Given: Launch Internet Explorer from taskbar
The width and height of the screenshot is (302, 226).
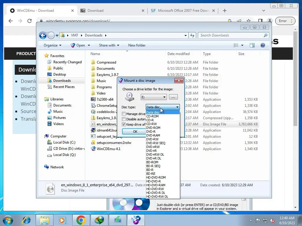Looking at the screenshot, I should 26,220.
